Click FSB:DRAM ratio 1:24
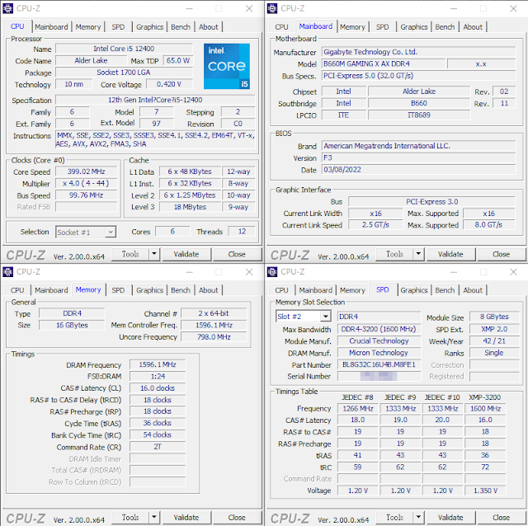 point(158,377)
